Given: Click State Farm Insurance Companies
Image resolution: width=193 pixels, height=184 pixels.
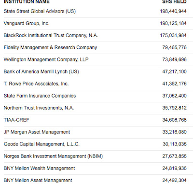Looking at the screenshot, I should [x=40, y=96].
